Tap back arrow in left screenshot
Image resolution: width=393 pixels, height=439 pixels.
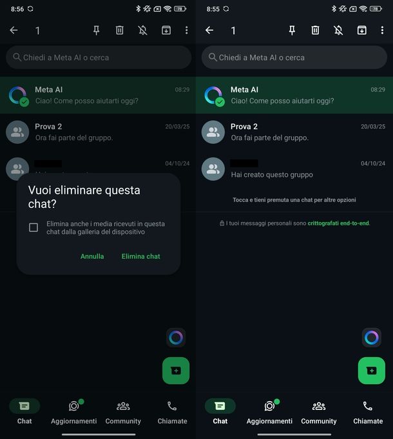click(x=14, y=30)
